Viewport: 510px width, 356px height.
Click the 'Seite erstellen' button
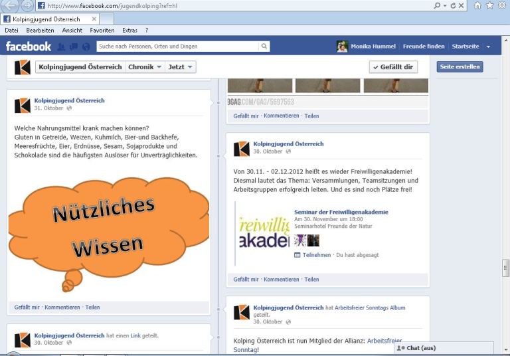(x=460, y=67)
